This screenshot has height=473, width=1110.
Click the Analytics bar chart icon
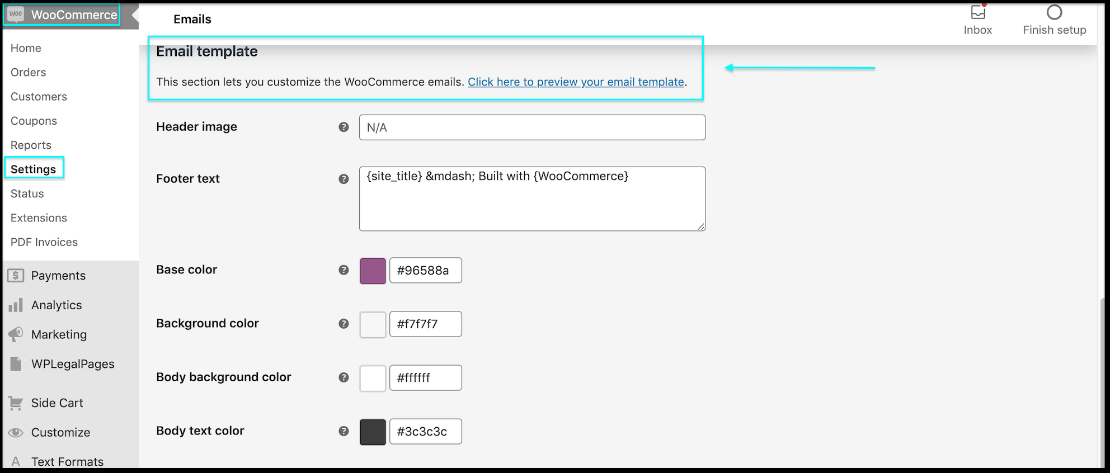pyautogui.click(x=16, y=305)
